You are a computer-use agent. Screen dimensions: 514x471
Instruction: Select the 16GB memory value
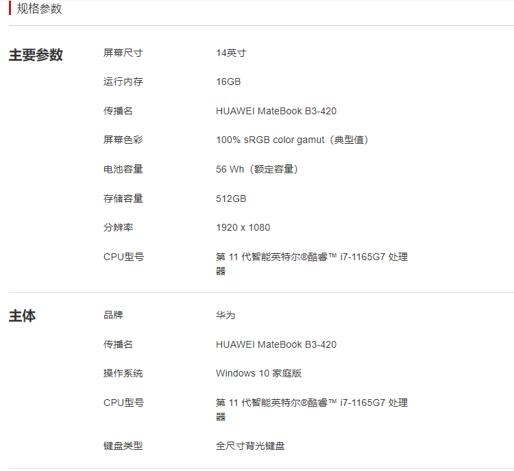pos(228,81)
